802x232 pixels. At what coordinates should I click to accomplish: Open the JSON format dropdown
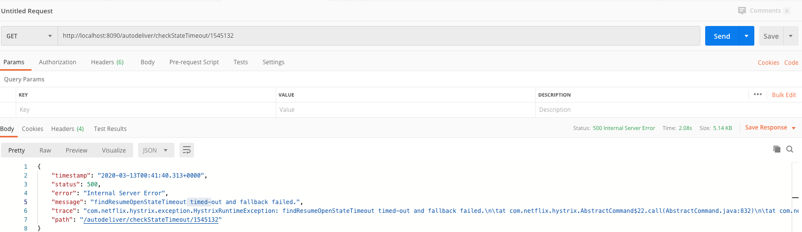click(155, 150)
